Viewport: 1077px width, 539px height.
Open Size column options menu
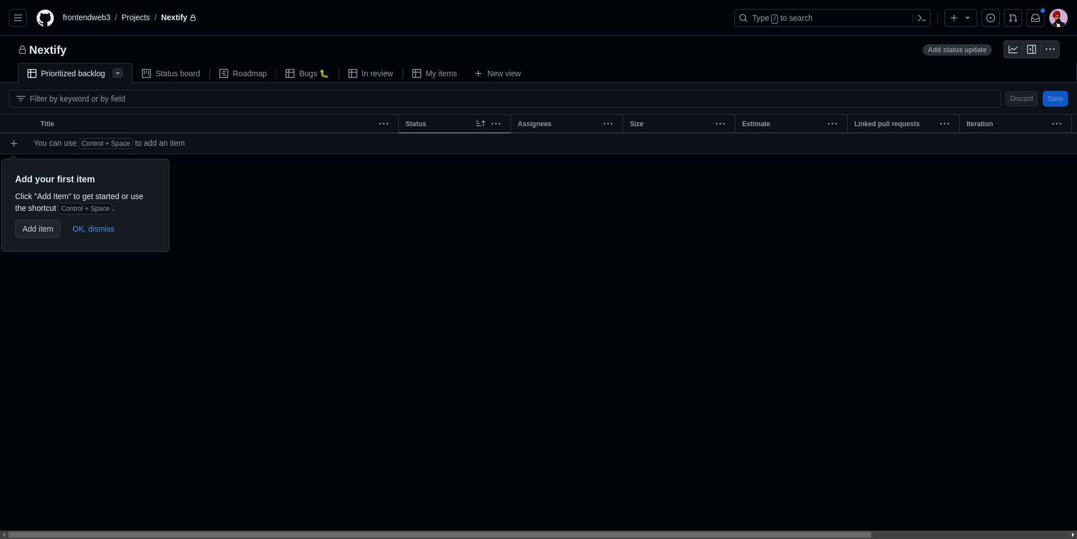tap(720, 124)
